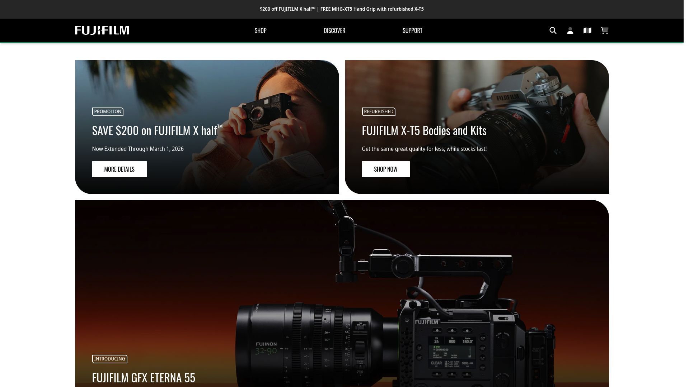Open the shopping cart icon

pos(605,30)
